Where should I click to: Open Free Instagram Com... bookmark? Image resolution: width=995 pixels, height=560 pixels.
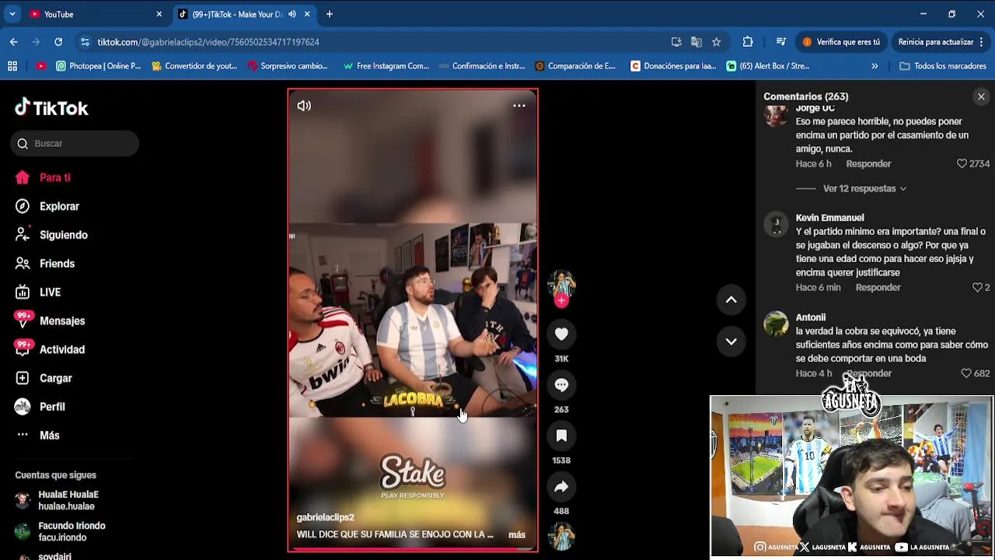click(386, 66)
